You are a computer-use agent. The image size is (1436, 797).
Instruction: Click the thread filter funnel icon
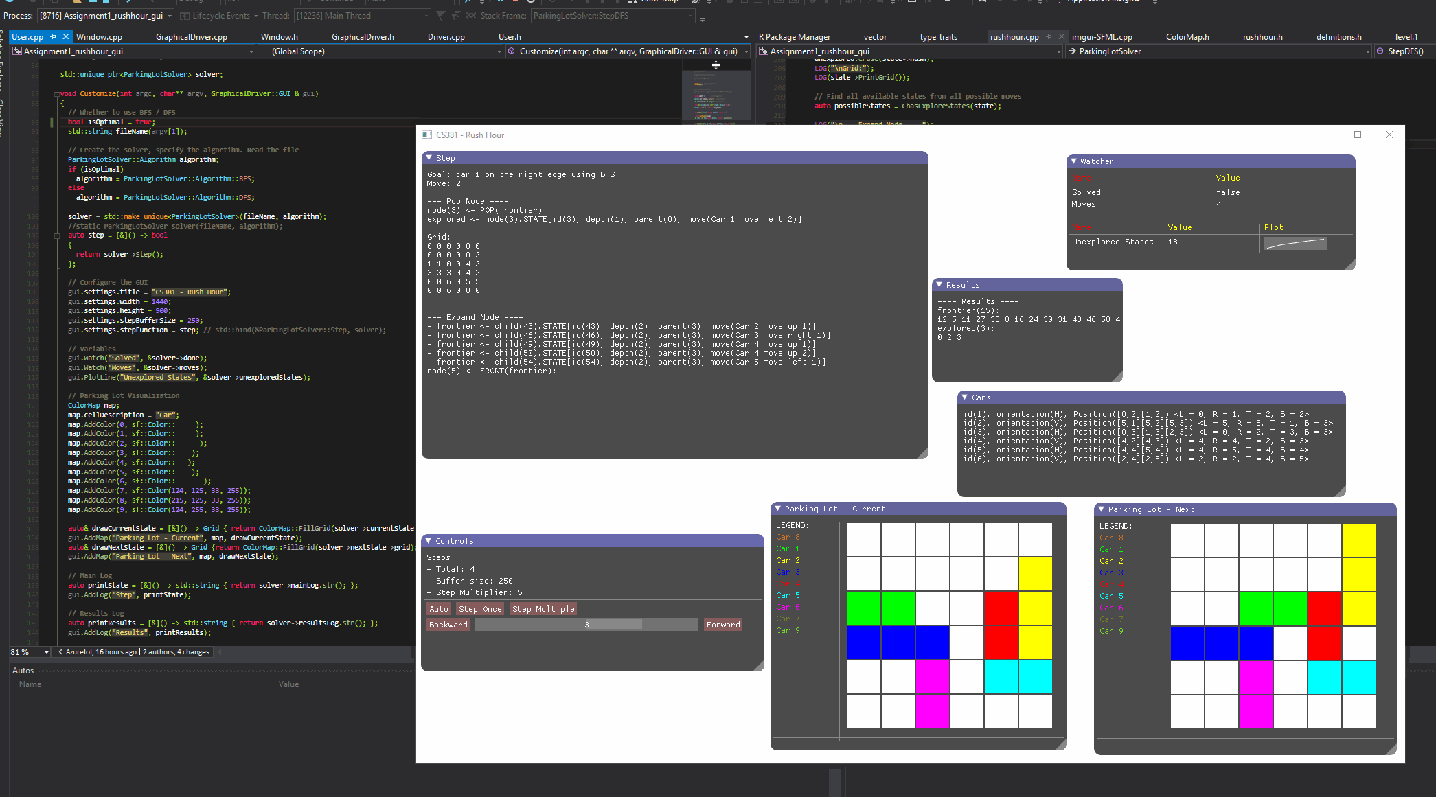pos(440,16)
